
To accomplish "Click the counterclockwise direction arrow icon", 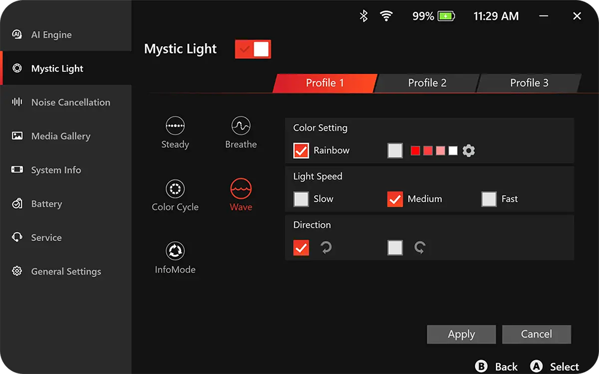I will (326, 248).
